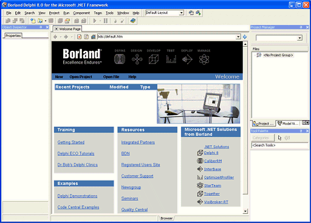
Task: Click the Manage atom icon in banner
Action: click(204, 59)
